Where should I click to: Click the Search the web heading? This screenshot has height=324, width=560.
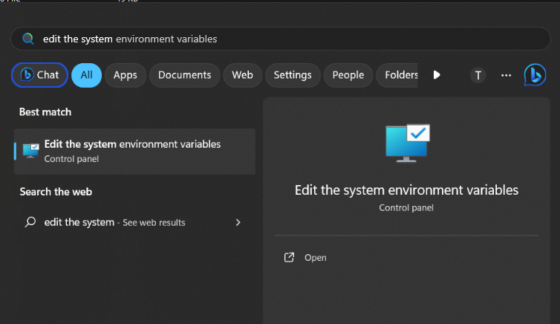click(x=56, y=192)
